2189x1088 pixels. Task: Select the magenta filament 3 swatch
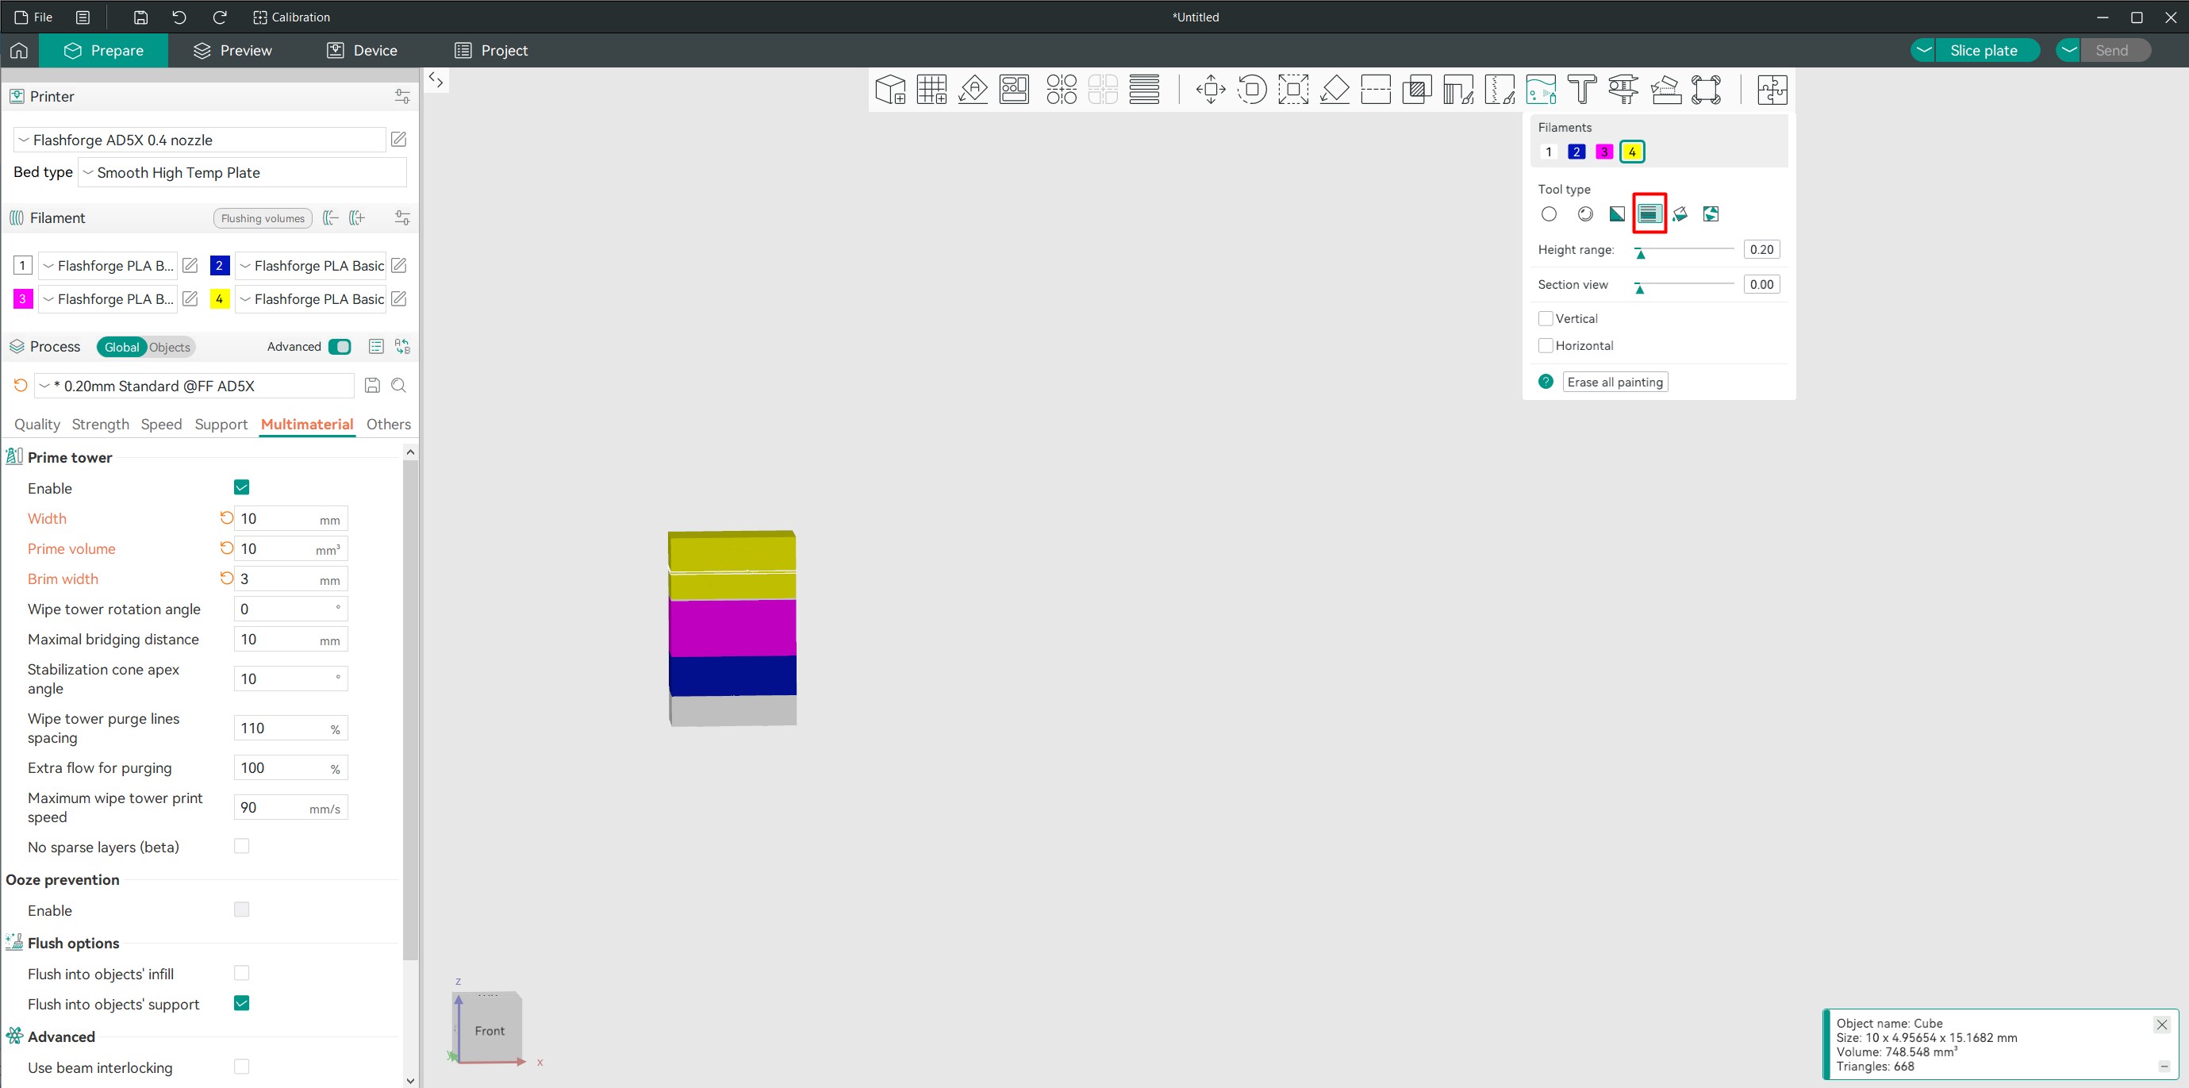pyautogui.click(x=1603, y=152)
